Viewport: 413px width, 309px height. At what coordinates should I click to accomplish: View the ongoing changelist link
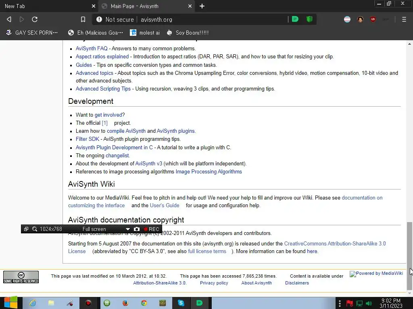pos(117,156)
